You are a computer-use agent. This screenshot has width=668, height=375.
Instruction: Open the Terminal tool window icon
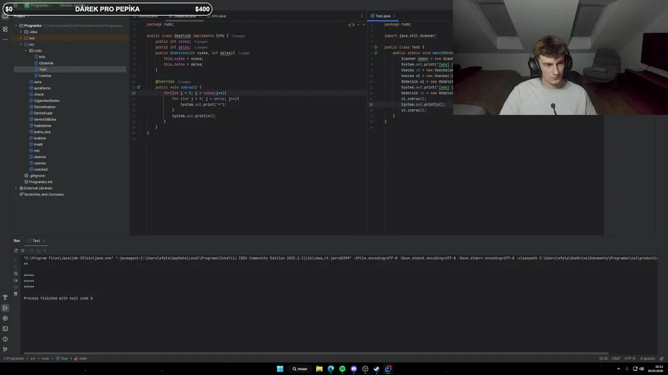point(5,329)
